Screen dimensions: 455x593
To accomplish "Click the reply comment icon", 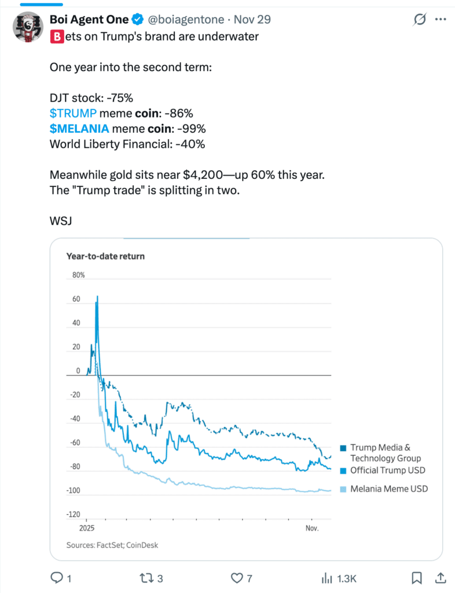I will pyautogui.click(x=57, y=577).
